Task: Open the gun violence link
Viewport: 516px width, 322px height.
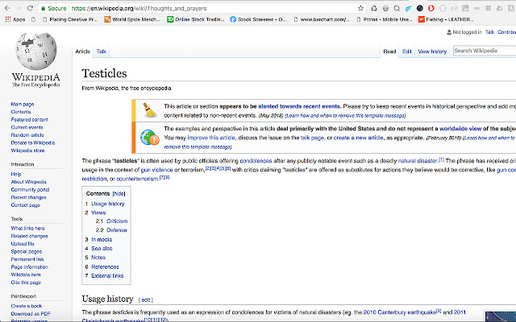Action: pos(156,170)
